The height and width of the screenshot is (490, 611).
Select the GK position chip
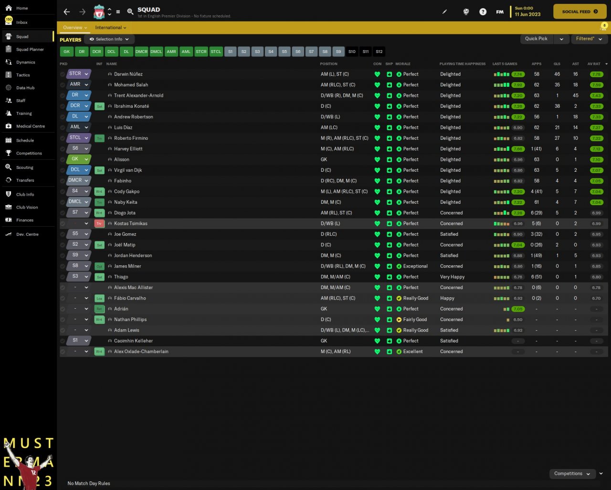(x=67, y=52)
